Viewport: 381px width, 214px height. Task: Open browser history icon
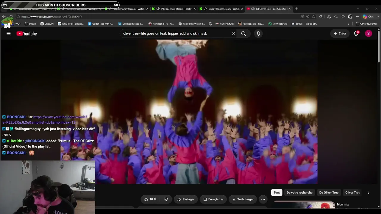(x=343, y=17)
